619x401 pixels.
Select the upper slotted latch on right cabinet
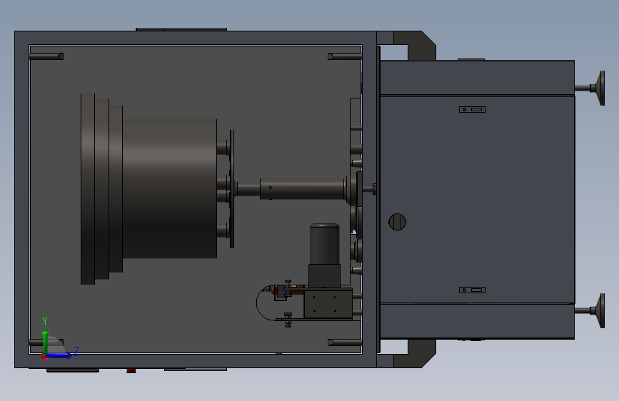tap(472, 109)
